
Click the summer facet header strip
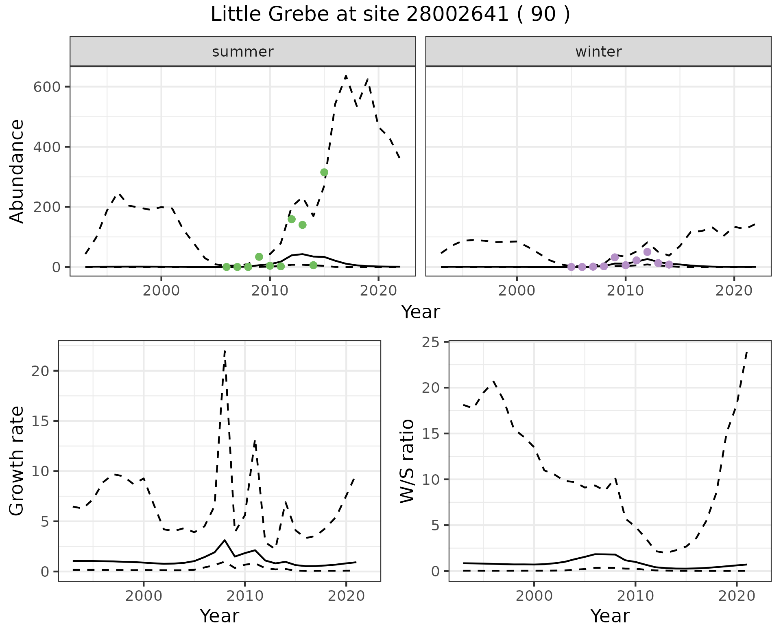(242, 52)
